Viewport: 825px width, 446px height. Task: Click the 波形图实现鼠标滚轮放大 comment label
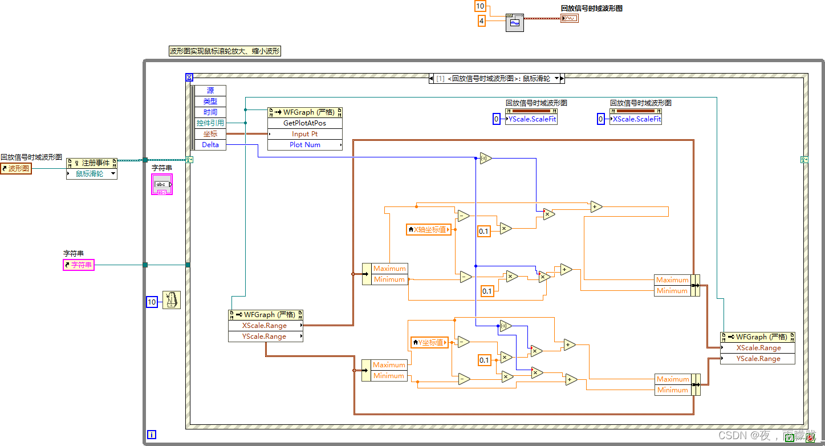[x=225, y=51]
